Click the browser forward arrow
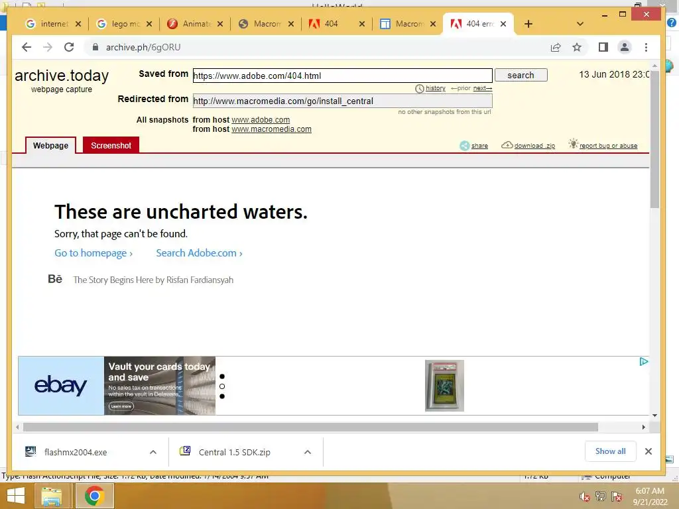 click(48, 47)
